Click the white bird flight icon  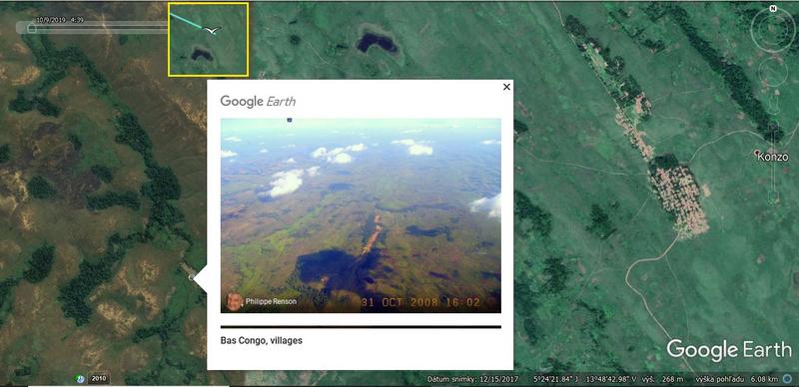(213, 31)
